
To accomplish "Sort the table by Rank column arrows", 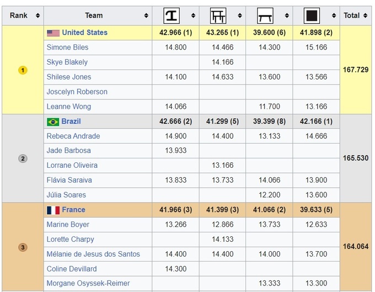I will (37, 15).
